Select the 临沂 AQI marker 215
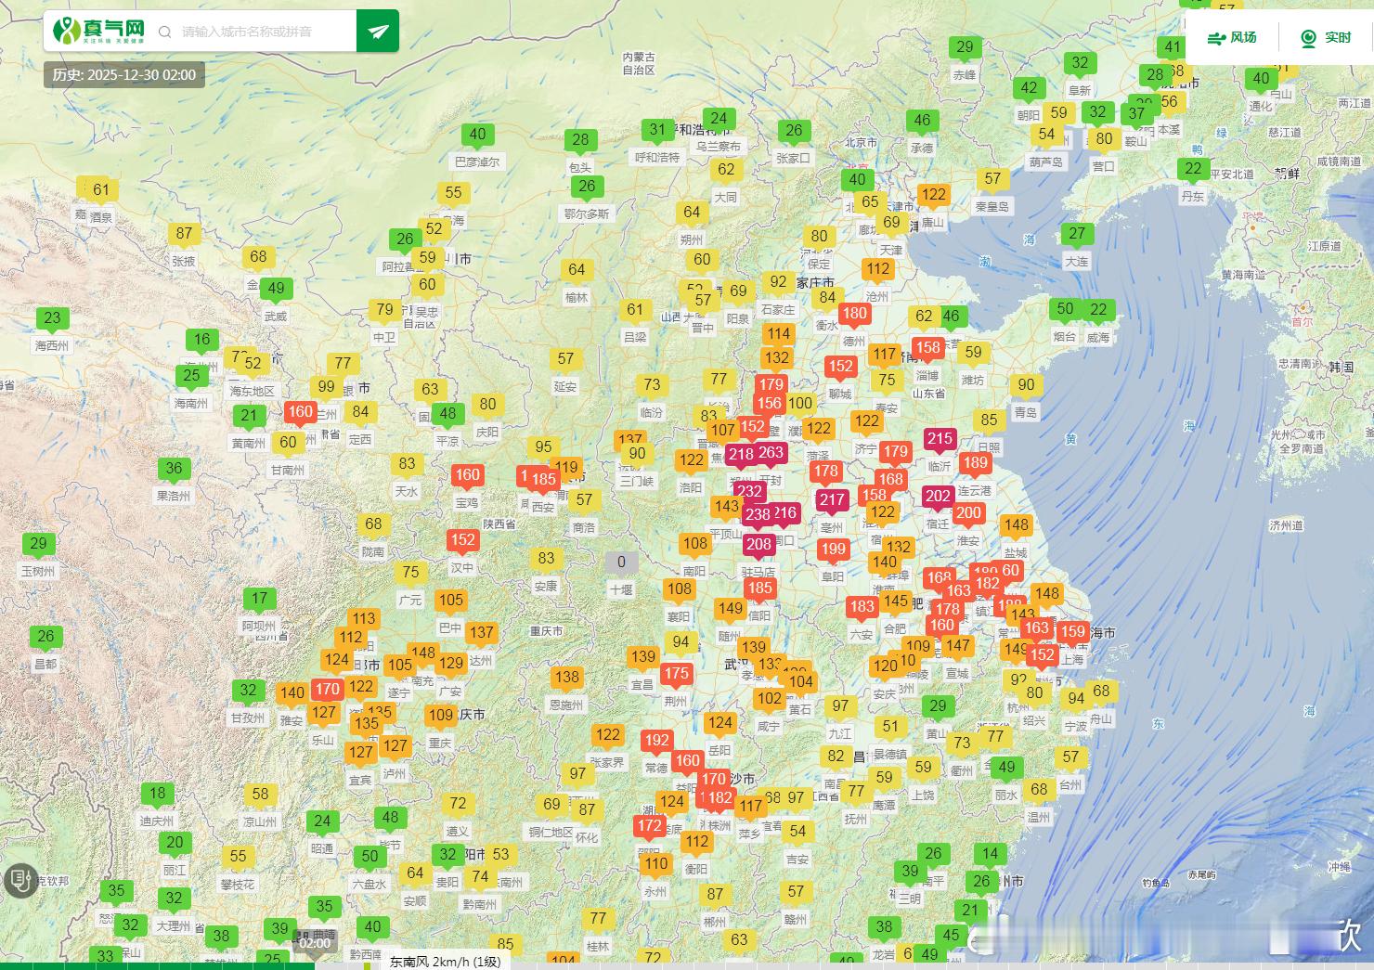The image size is (1374, 970). (x=940, y=440)
